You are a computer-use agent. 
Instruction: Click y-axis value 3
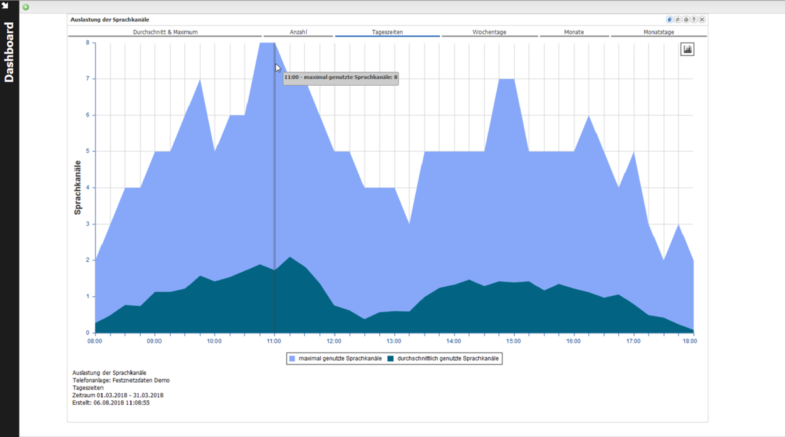[88, 224]
